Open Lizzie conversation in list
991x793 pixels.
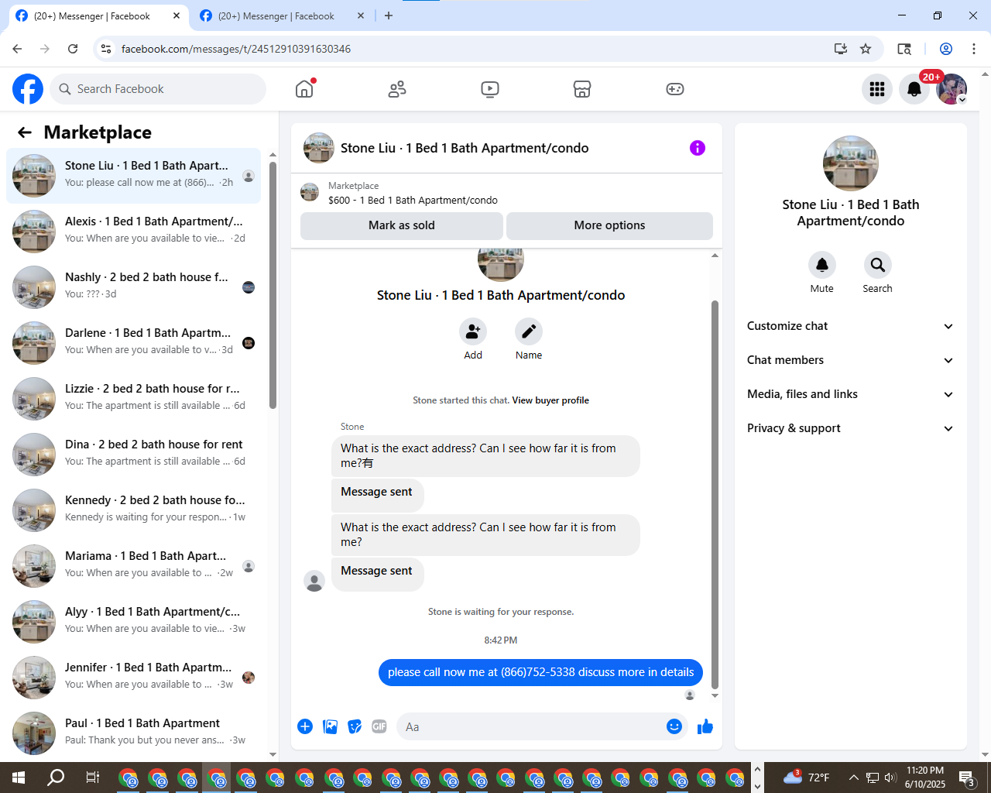tap(133, 399)
